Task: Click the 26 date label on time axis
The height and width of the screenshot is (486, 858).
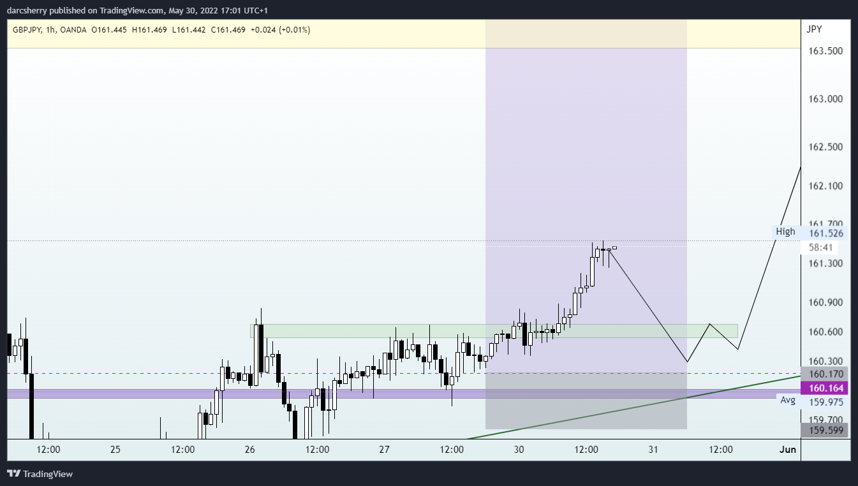Action: point(249,449)
